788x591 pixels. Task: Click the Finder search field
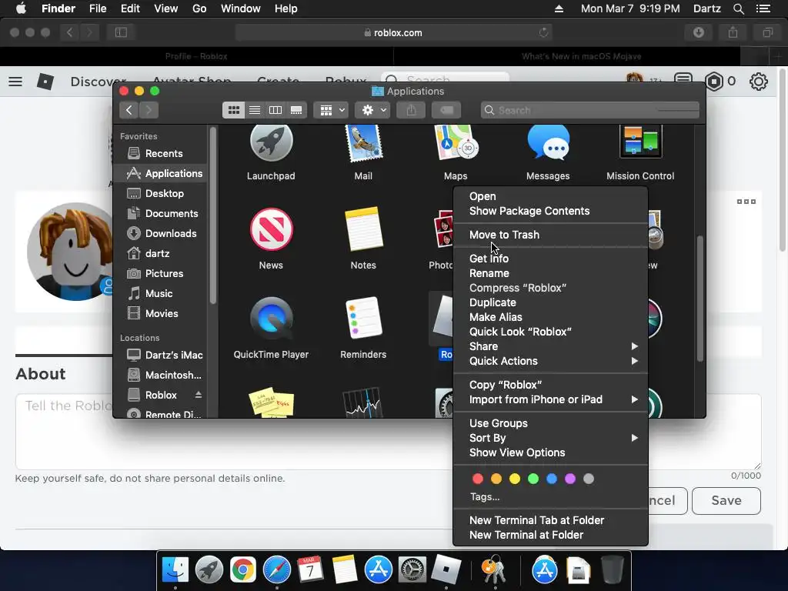pyautogui.click(x=590, y=110)
